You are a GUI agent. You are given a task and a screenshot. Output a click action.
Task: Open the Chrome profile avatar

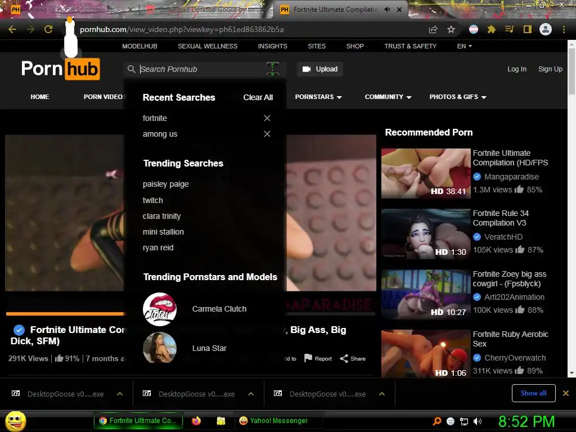(546, 29)
